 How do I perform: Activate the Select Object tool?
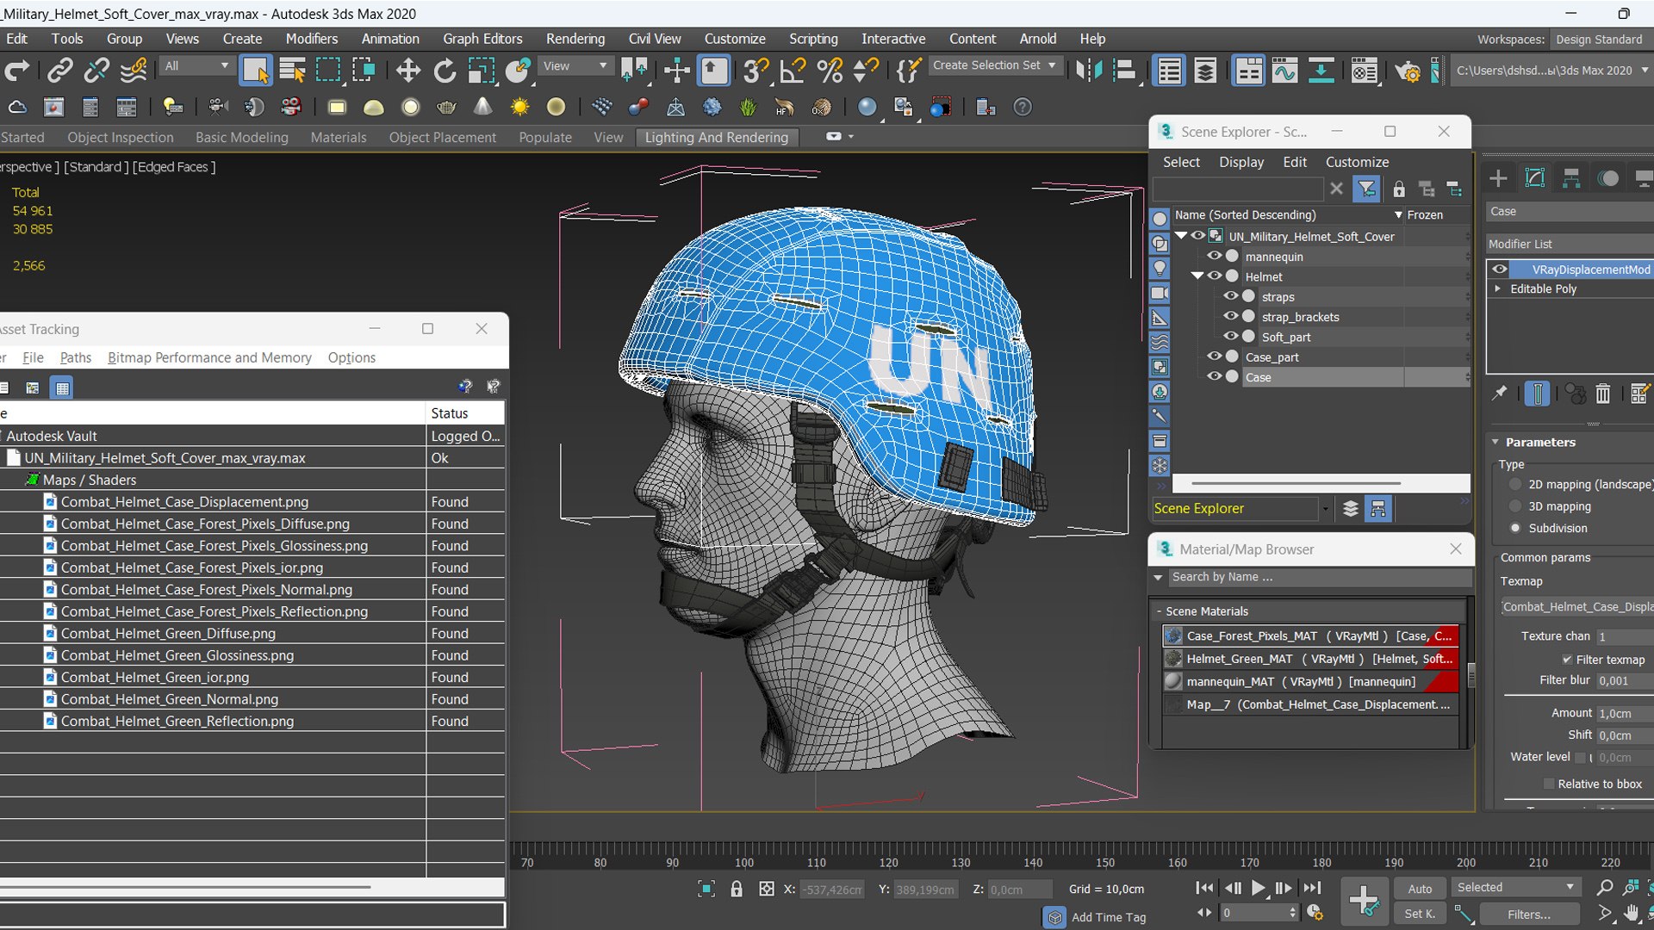coord(255,70)
